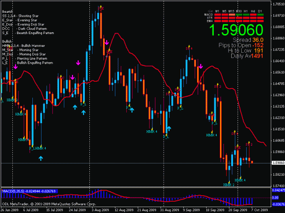
Task: Click the Hi to Low 191 readout
Action: [246, 51]
